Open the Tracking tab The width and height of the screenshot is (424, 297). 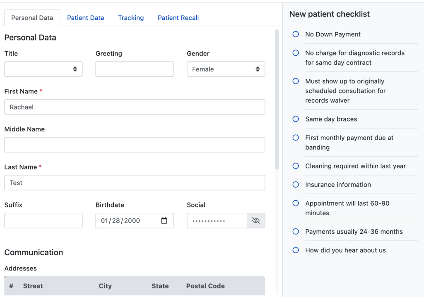(131, 18)
